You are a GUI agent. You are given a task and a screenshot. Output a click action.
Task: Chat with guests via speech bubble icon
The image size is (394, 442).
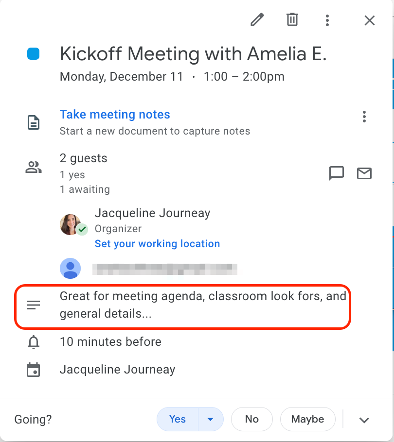point(337,173)
